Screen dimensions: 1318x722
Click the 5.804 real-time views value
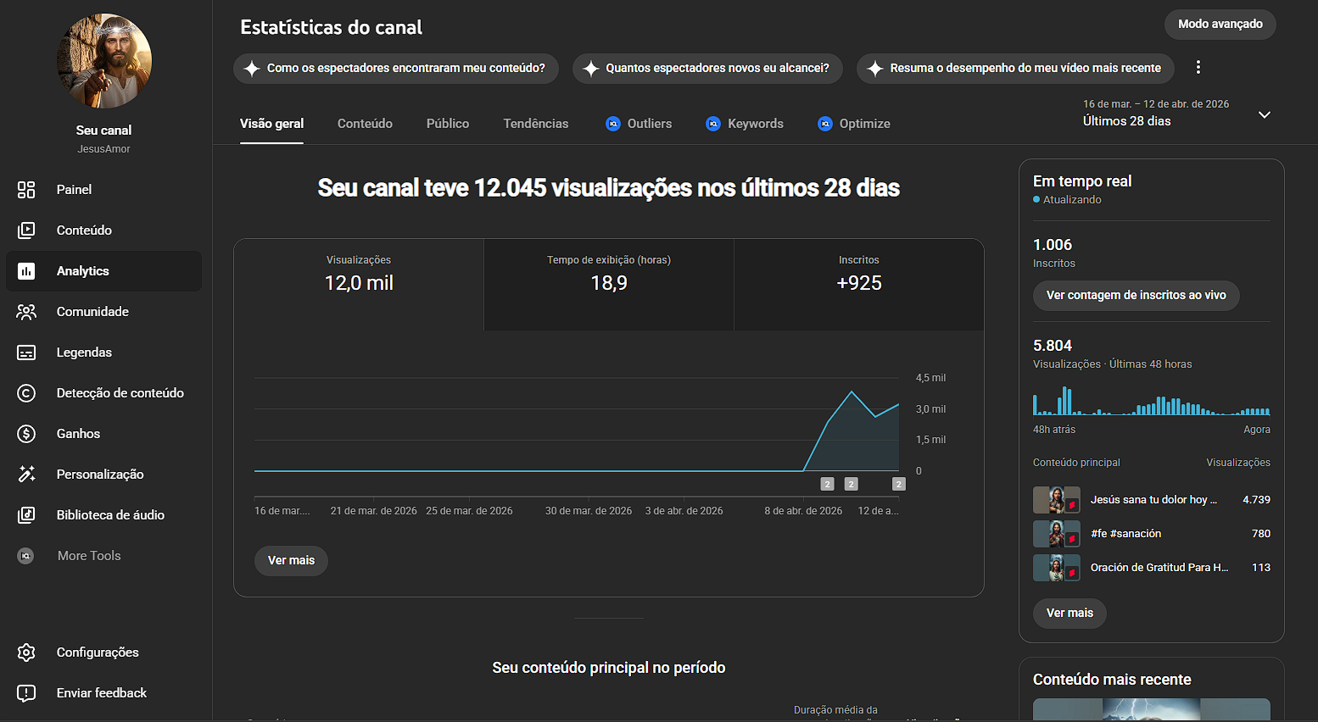coord(1053,346)
